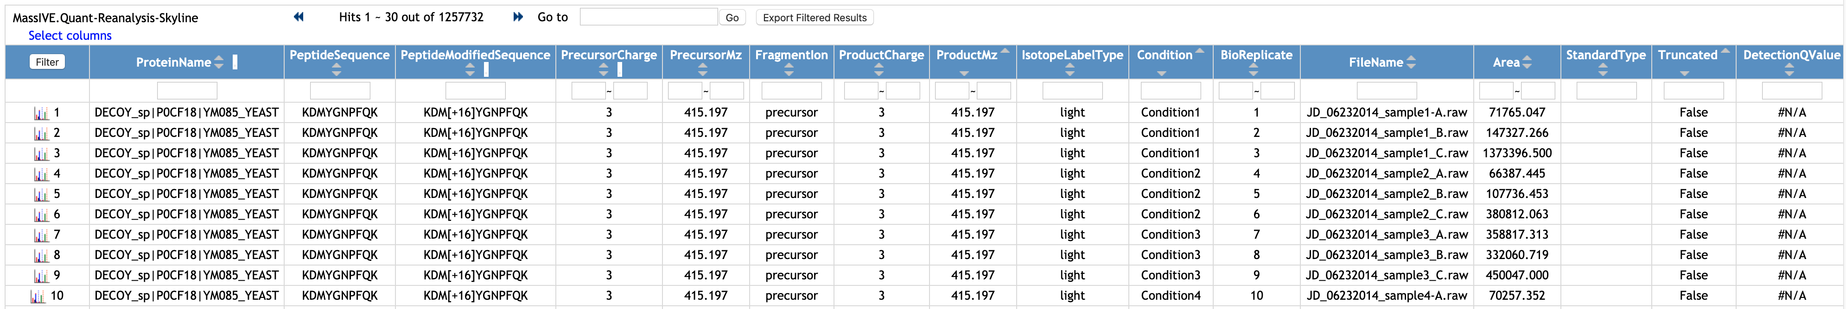
Task: Sort the FragmentIon column
Action: click(789, 70)
